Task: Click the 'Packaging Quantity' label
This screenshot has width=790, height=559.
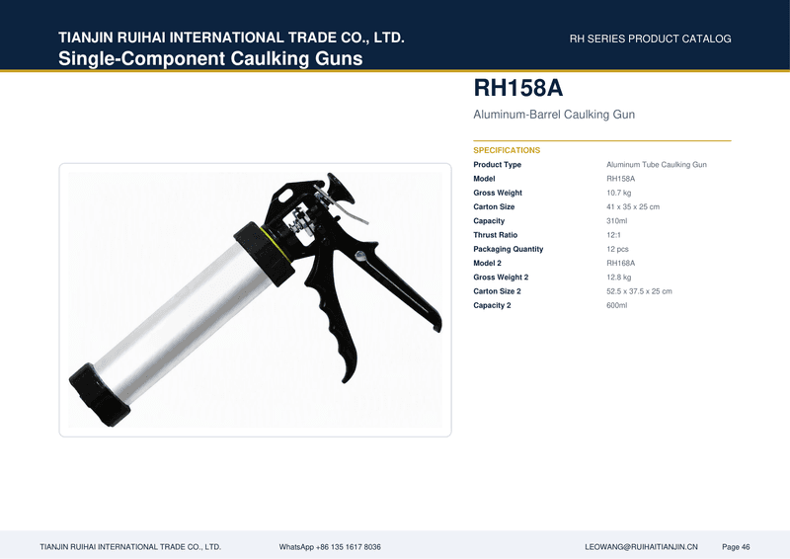Action: (x=508, y=249)
